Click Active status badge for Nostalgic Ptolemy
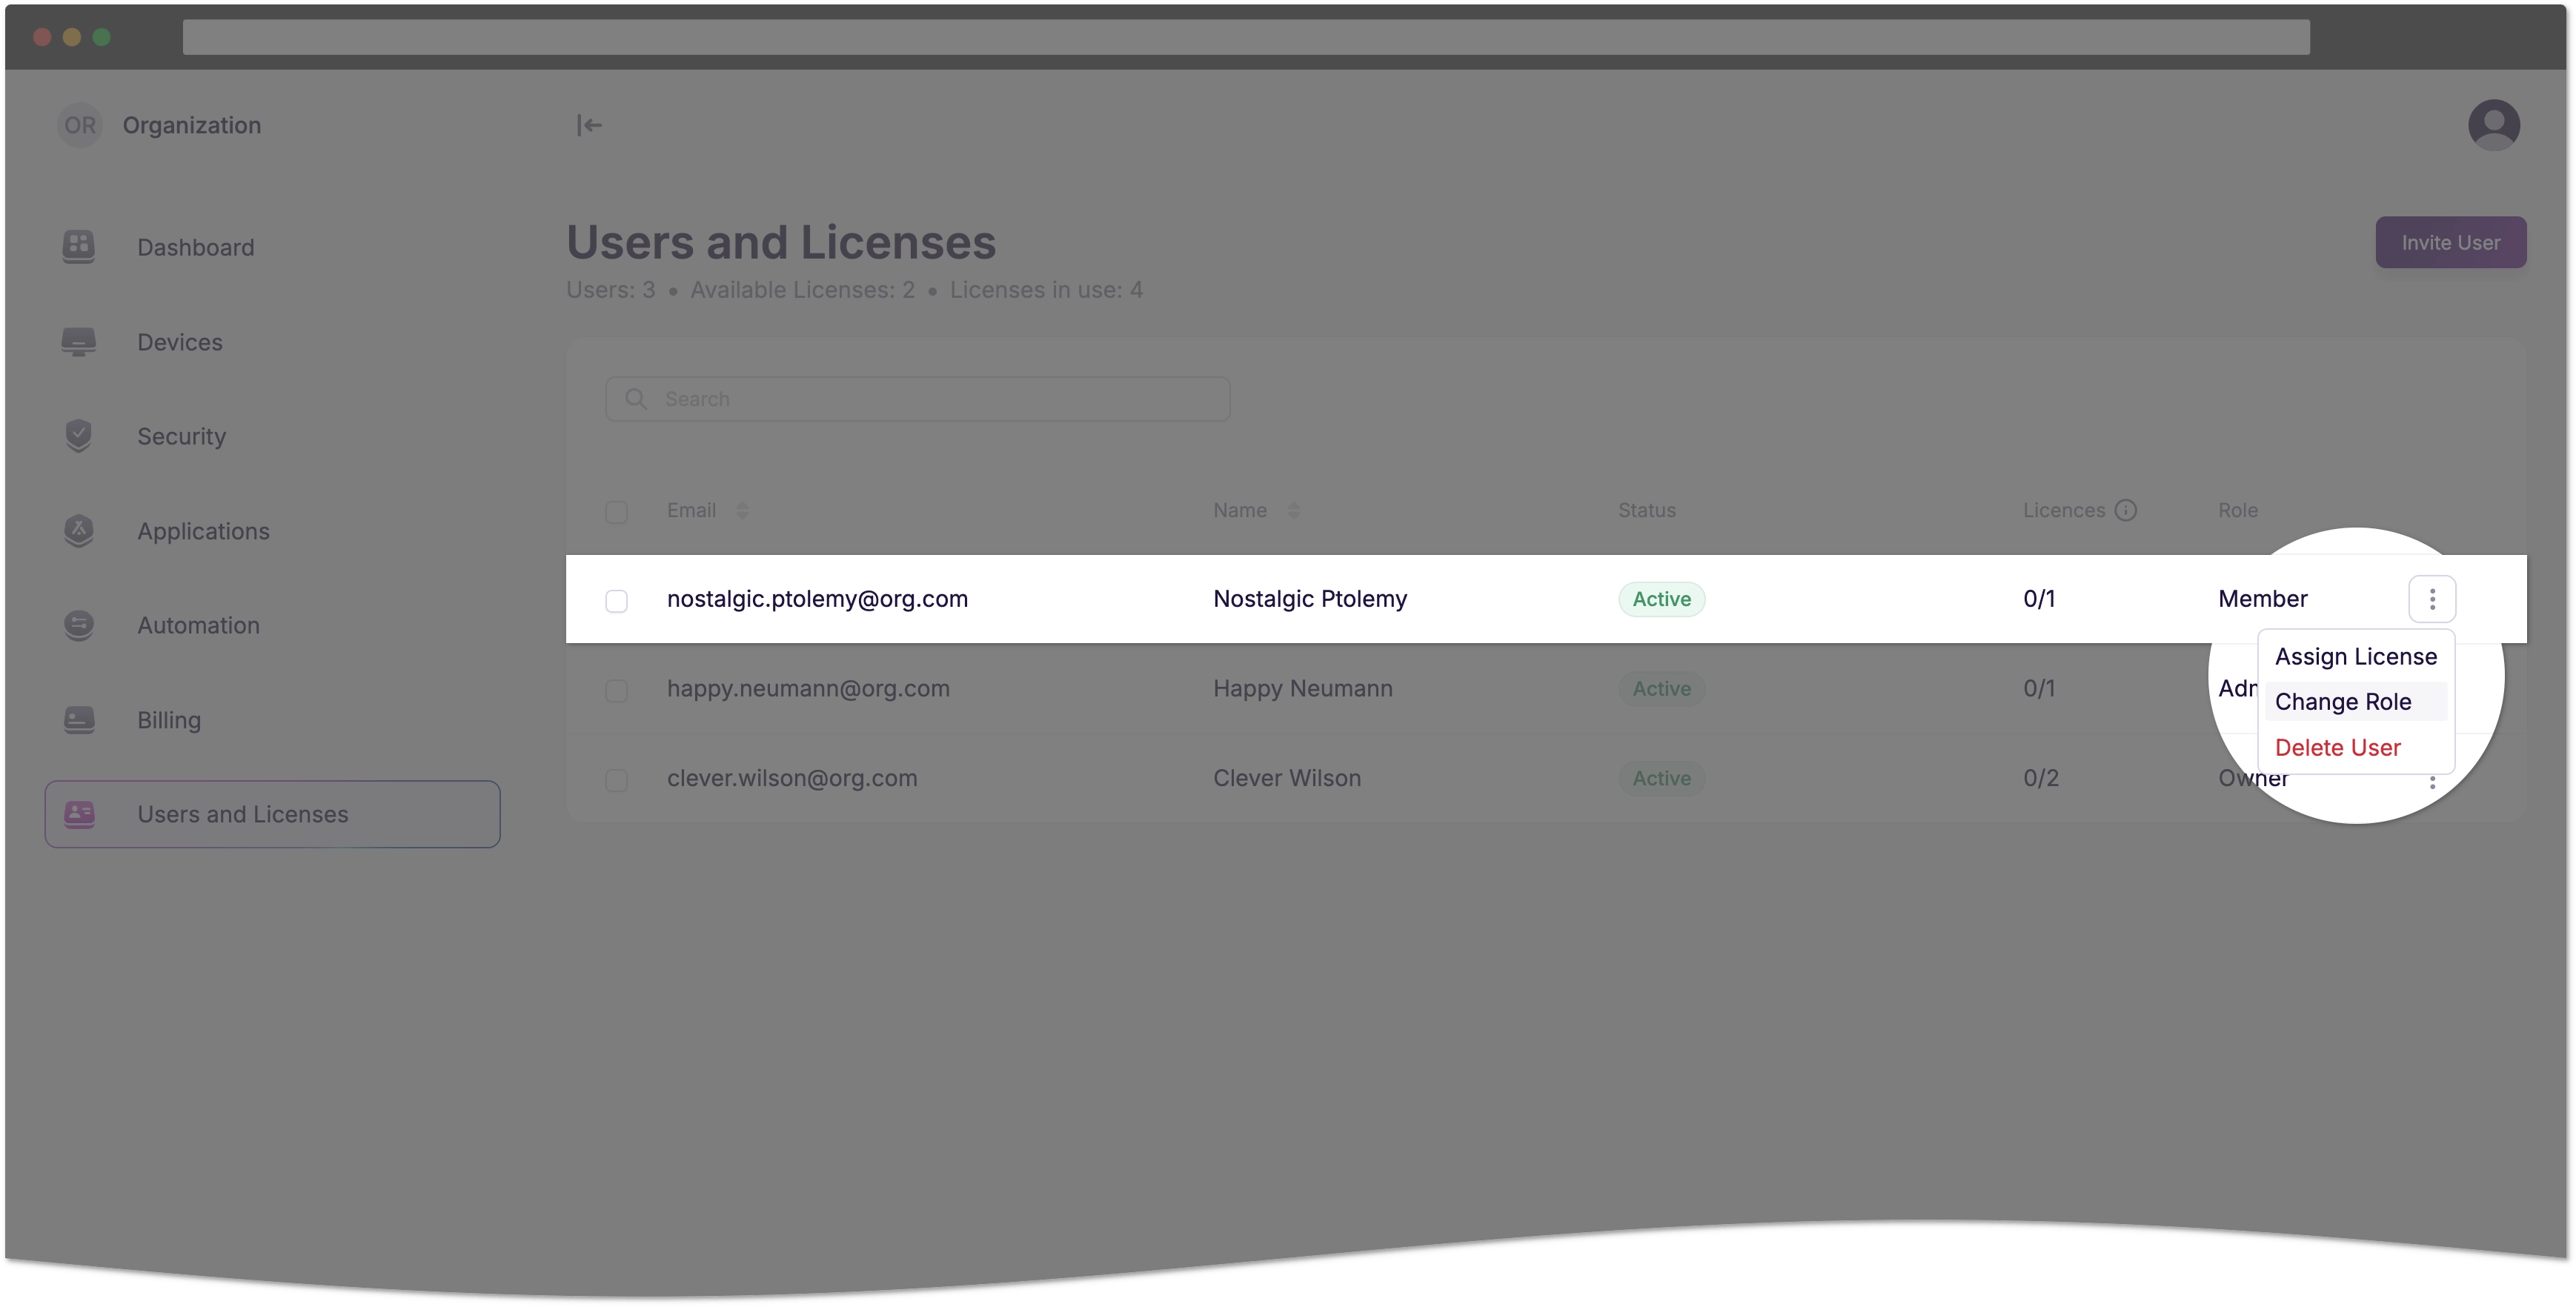This screenshot has width=2576, height=1307. pyautogui.click(x=1661, y=599)
